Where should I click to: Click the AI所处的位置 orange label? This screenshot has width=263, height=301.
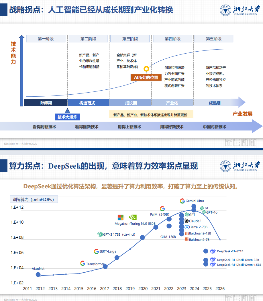[x=146, y=77]
